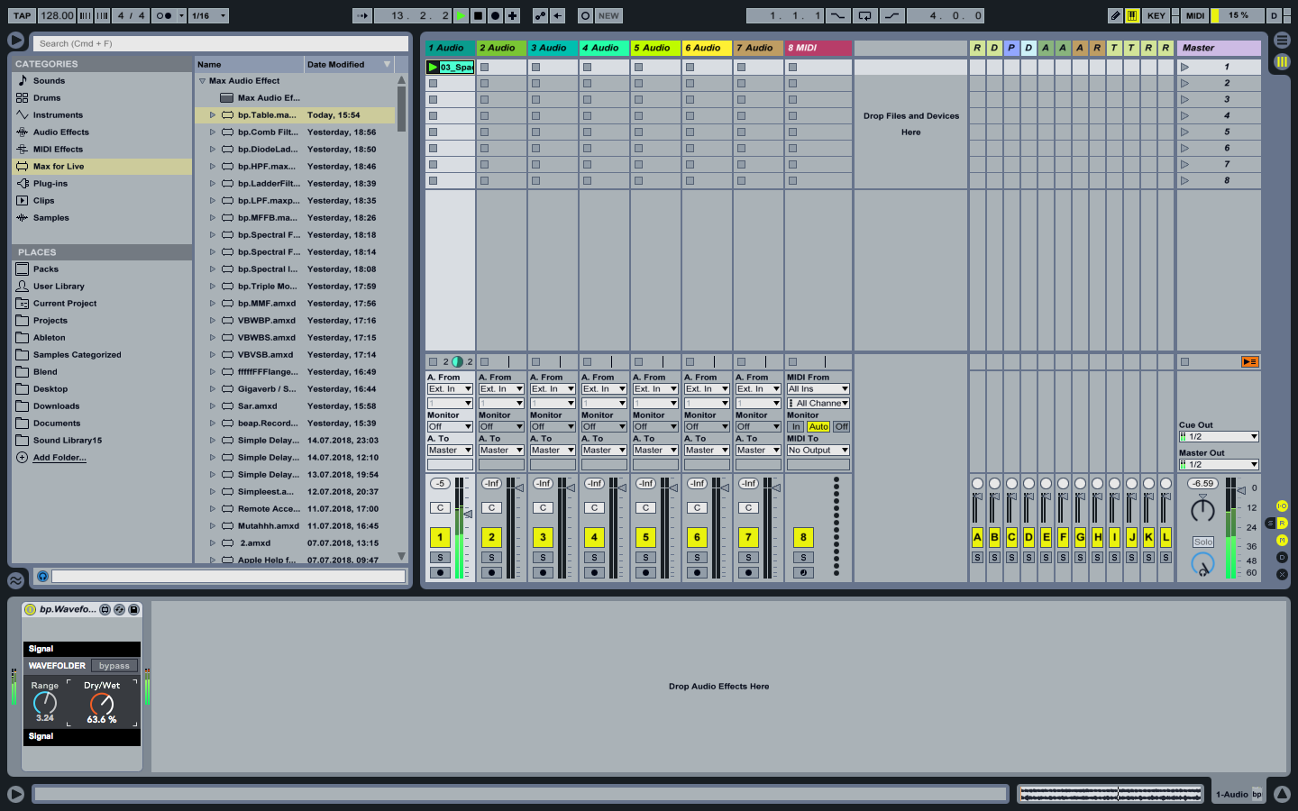Image resolution: width=1298 pixels, height=811 pixels.
Task: Enable the Computer MIDI Keyboard icon
Action: click(x=1132, y=15)
